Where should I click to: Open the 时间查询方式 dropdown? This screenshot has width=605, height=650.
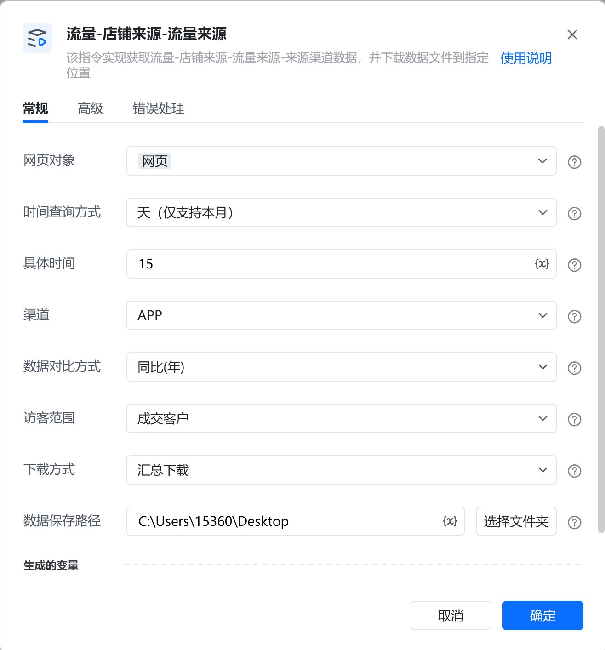pyautogui.click(x=341, y=212)
